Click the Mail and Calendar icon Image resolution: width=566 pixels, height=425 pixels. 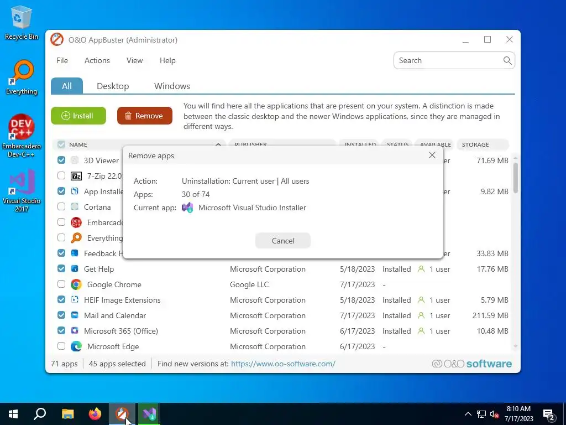click(x=75, y=315)
